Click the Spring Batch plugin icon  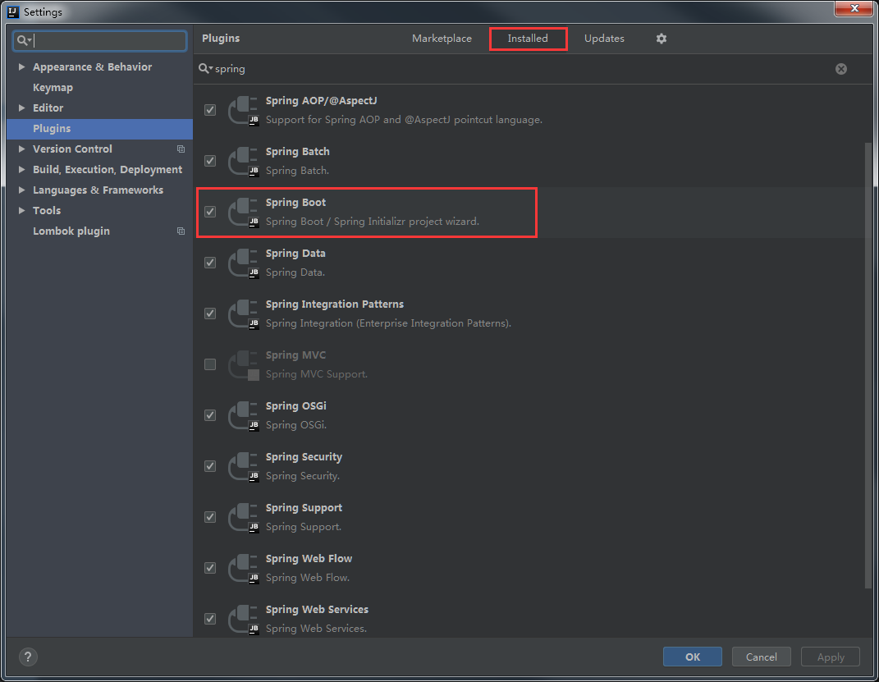244,161
